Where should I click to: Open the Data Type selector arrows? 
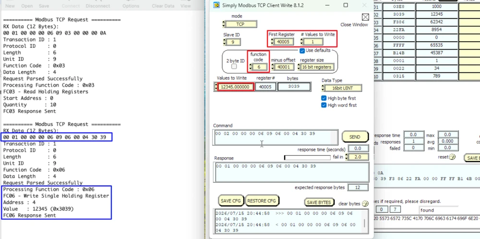[x=323, y=88]
